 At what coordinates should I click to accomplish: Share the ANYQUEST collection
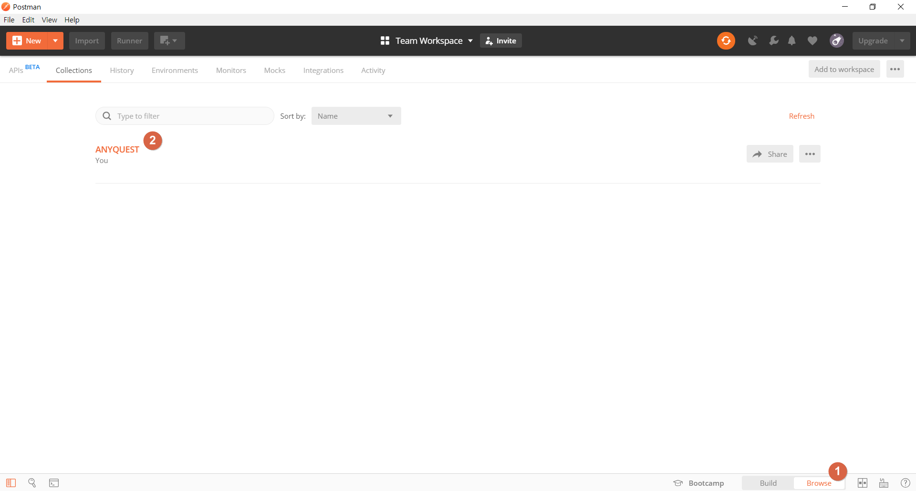pyautogui.click(x=770, y=154)
